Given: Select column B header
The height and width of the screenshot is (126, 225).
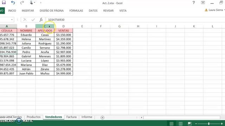Looking at the screenshot, I should point(26,26).
